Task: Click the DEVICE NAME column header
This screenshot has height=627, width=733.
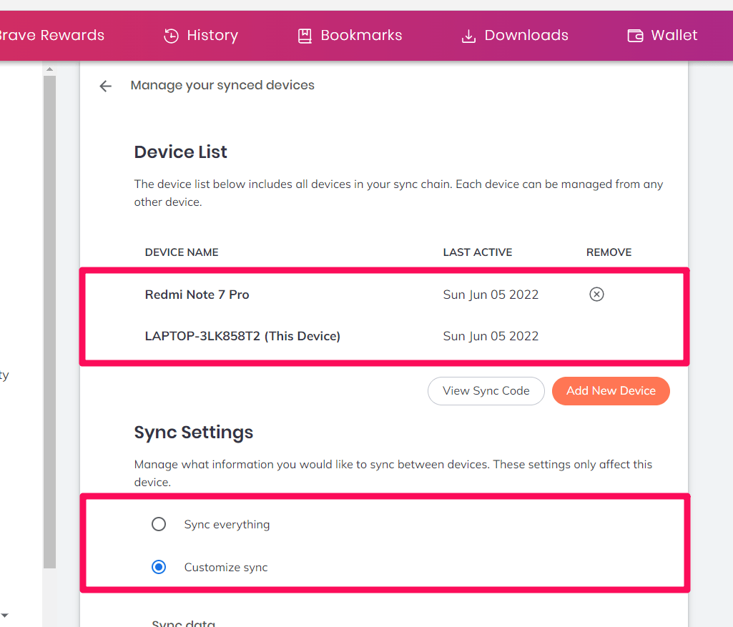Action: (x=182, y=252)
